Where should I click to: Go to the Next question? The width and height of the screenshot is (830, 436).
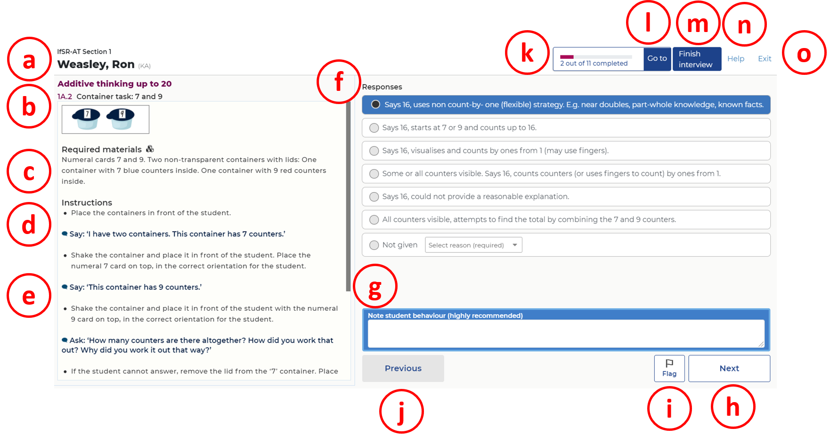(729, 368)
